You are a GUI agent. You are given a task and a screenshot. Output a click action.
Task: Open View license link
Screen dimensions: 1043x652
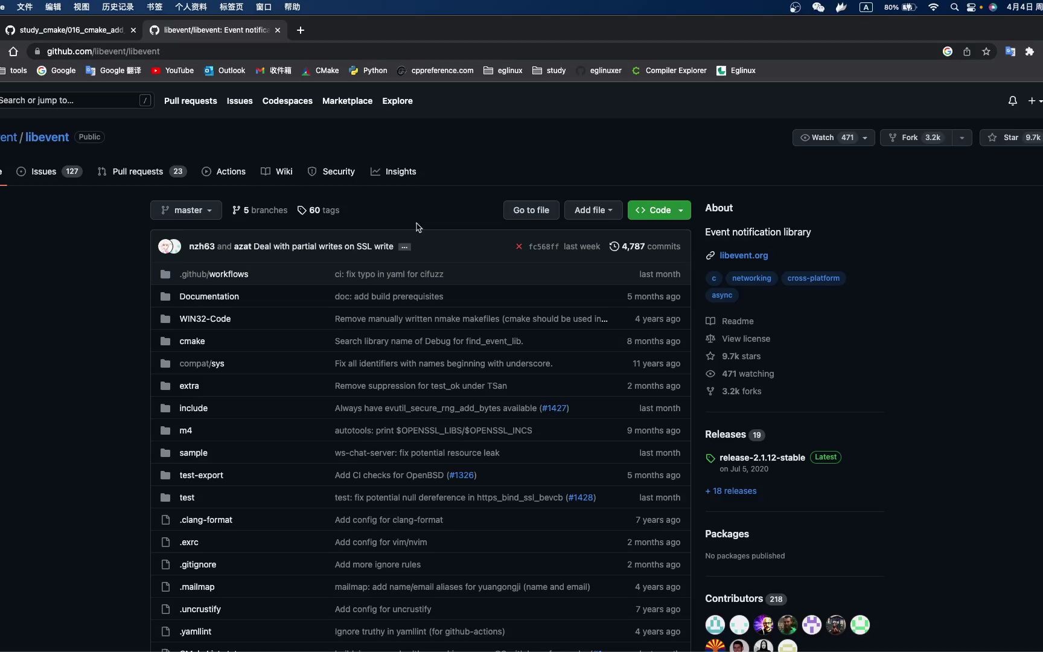(x=738, y=339)
